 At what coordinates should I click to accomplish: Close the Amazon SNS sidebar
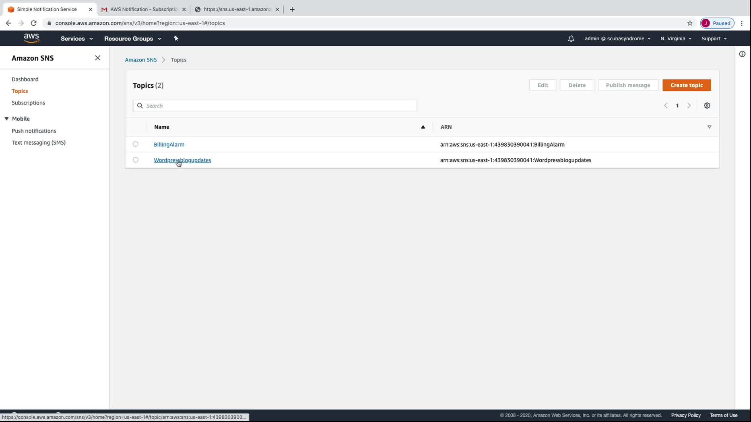point(97,58)
